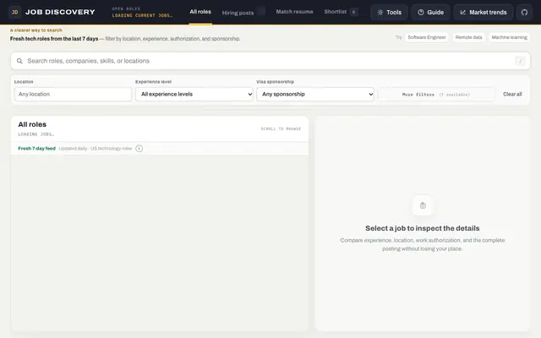Click the Fresh 7-day feed label
Viewport: 541px width, 338px height.
[37, 149]
